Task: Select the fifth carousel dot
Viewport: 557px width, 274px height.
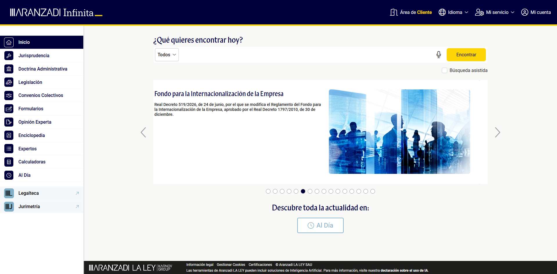Action: (x=296, y=191)
